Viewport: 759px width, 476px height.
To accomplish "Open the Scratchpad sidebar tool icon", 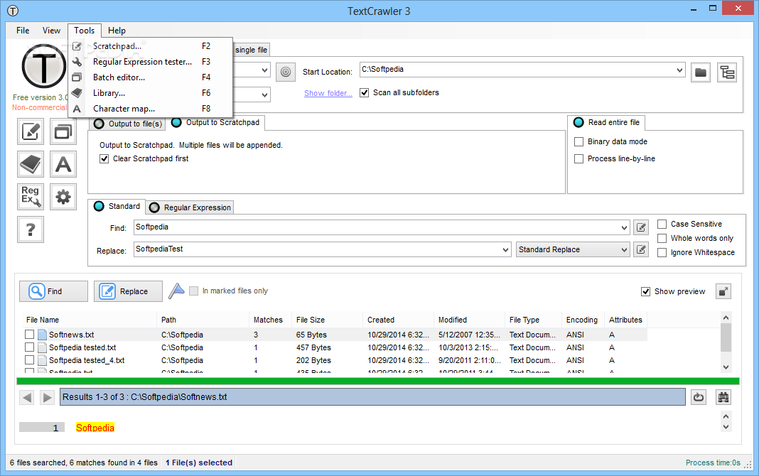I will coord(31,131).
